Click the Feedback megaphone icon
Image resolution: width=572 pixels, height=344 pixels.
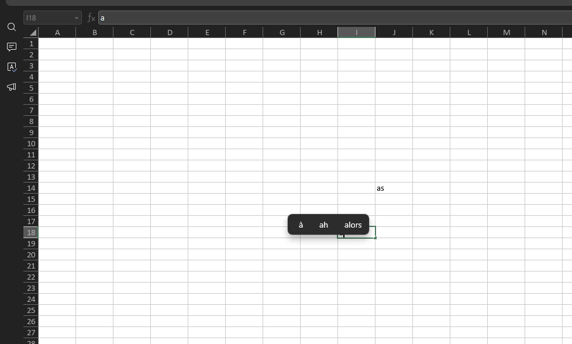pyautogui.click(x=11, y=87)
